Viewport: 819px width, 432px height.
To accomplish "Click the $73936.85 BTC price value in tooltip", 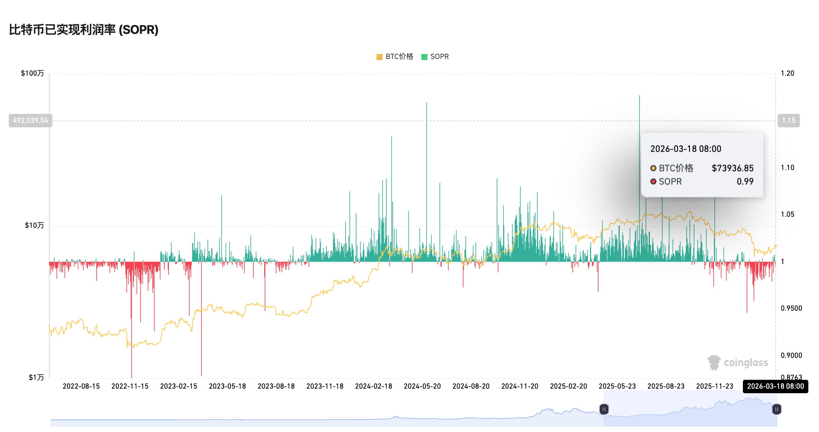I will click(x=732, y=168).
